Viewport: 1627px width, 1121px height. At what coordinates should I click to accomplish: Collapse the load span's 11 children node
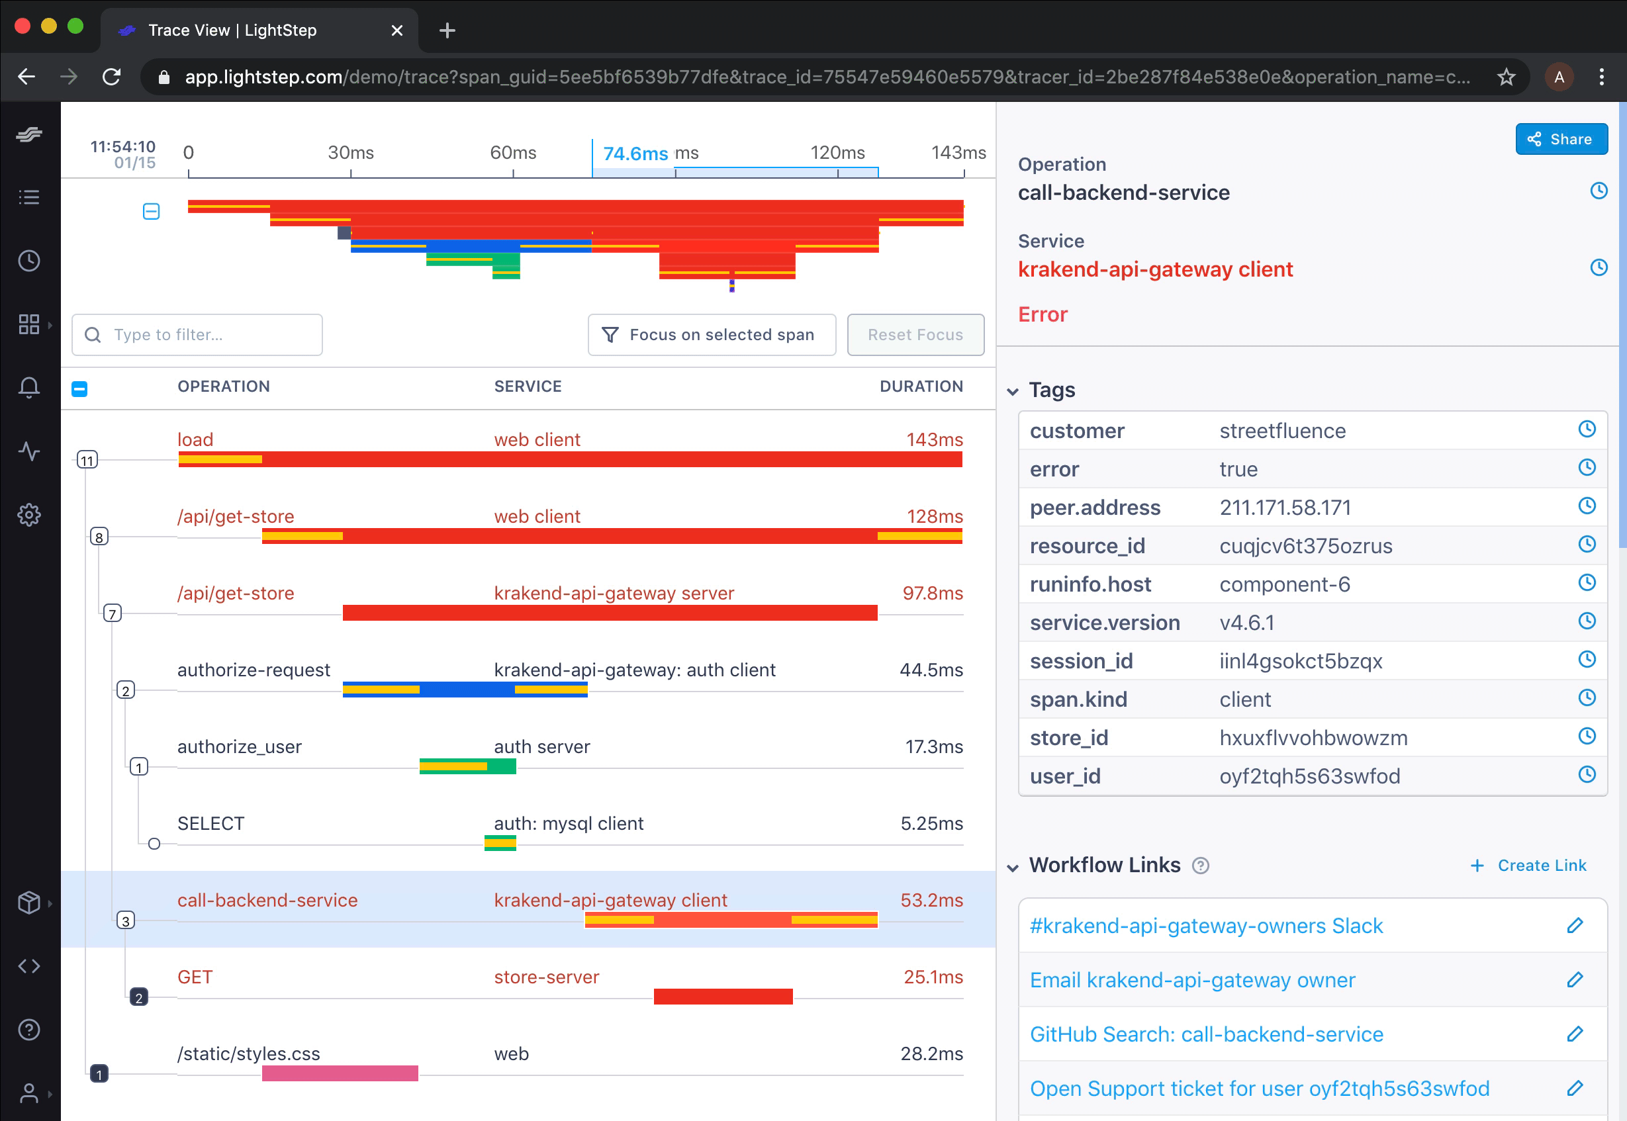tap(87, 461)
